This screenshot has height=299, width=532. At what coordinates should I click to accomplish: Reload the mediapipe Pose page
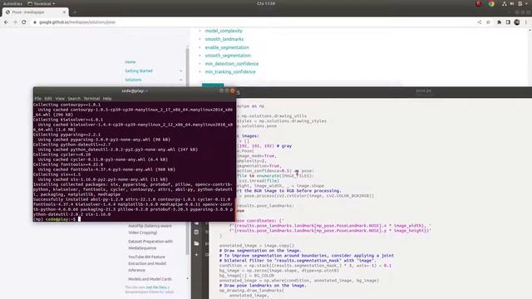[24, 22]
